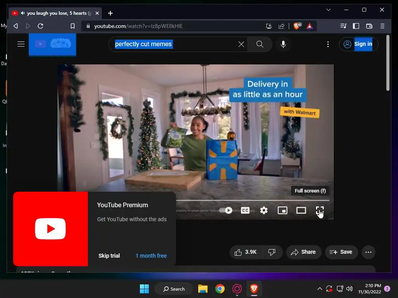The width and height of the screenshot is (398, 298).
Task: Switch to theater mode icon
Action: click(301, 210)
